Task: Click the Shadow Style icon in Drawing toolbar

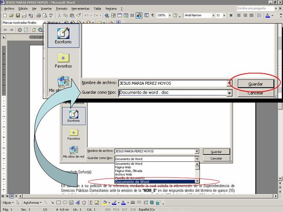Action: (x=152, y=203)
